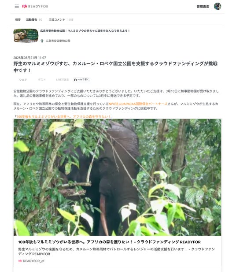Image resolution: width=236 pixels, height=272 pixels.
Task: Open the hamburger menu icon
Action: pos(17,7)
